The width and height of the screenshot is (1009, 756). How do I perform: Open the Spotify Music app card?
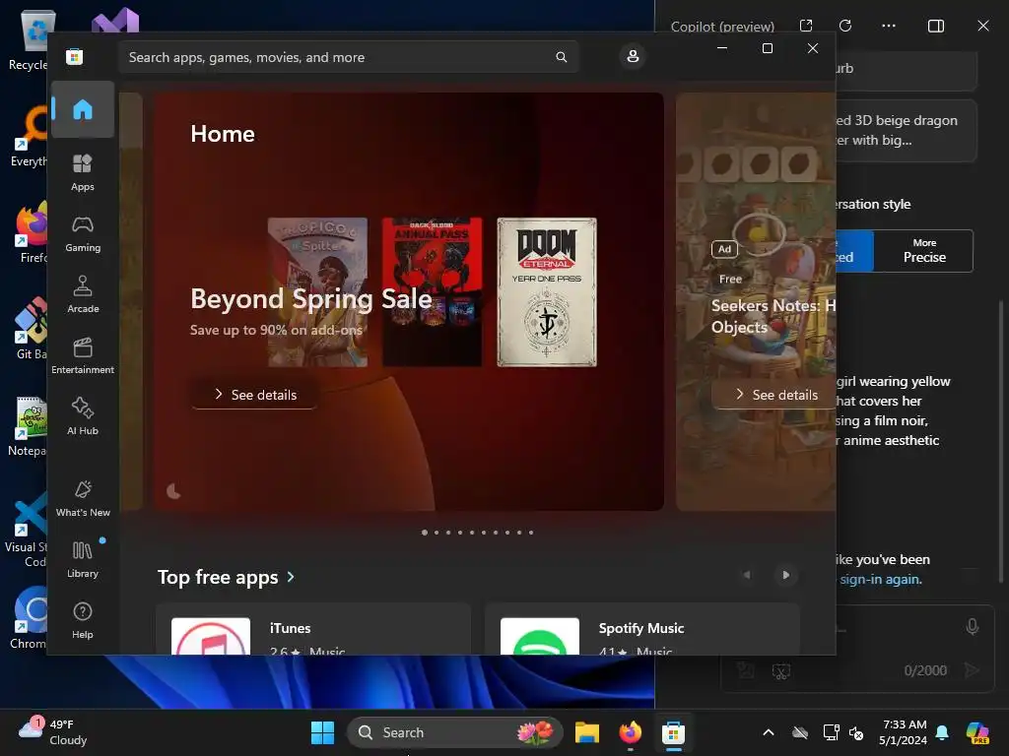[x=642, y=629]
